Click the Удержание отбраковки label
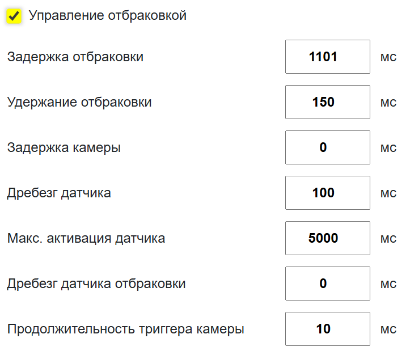The width and height of the screenshot is (406, 351). click(79, 102)
